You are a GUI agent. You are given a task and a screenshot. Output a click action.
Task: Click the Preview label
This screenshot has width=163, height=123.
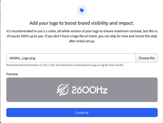(12, 74)
